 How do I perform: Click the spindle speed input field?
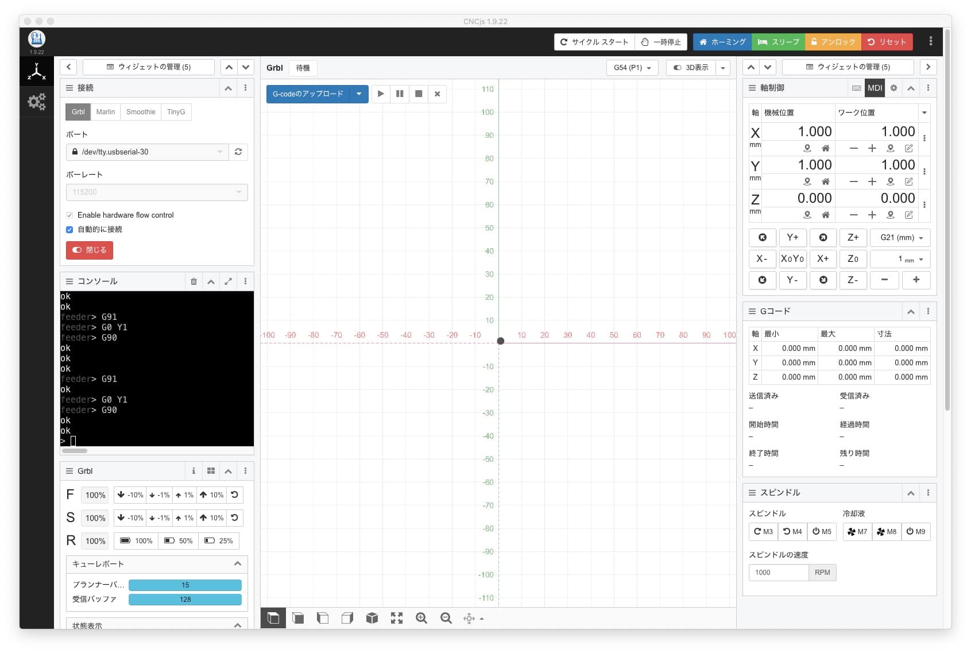pyautogui.click(x=778, y=573)
